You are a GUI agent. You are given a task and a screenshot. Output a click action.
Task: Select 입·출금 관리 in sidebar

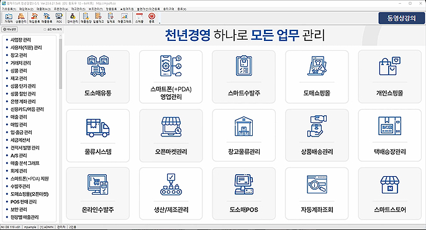pyautogui.click(x=21, y=133)
